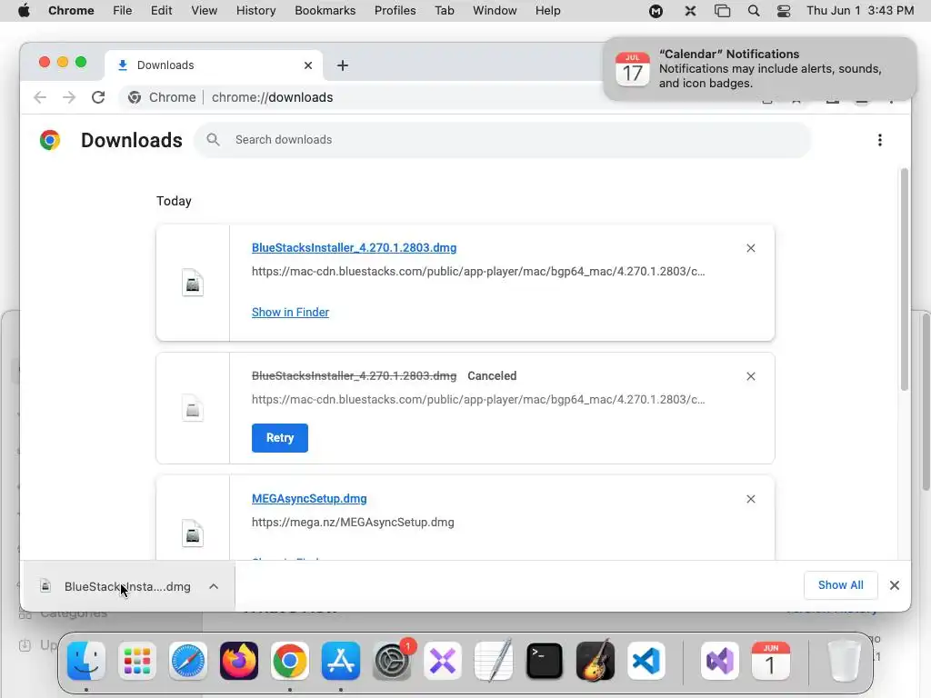Open Finder from the Dock
931x698 pixels.
(86, 661)
